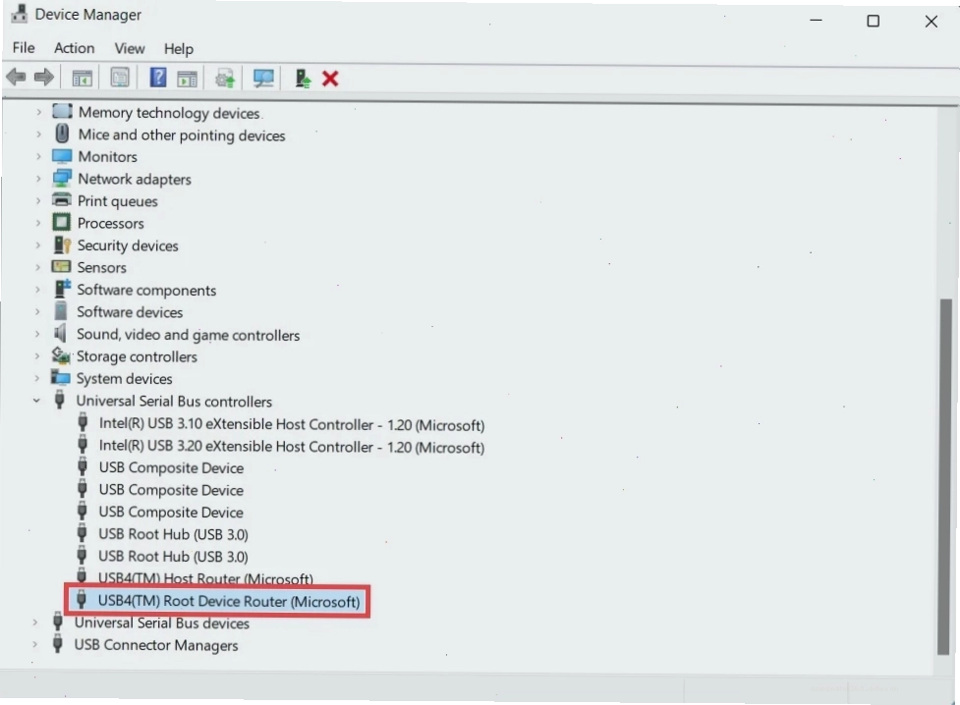Expand the USB Connector Managers category
The image size is (960, 705).
point(35,644)
